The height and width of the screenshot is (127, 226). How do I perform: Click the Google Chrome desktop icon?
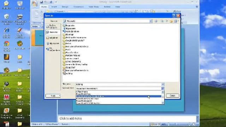click(x=6, y=46)
